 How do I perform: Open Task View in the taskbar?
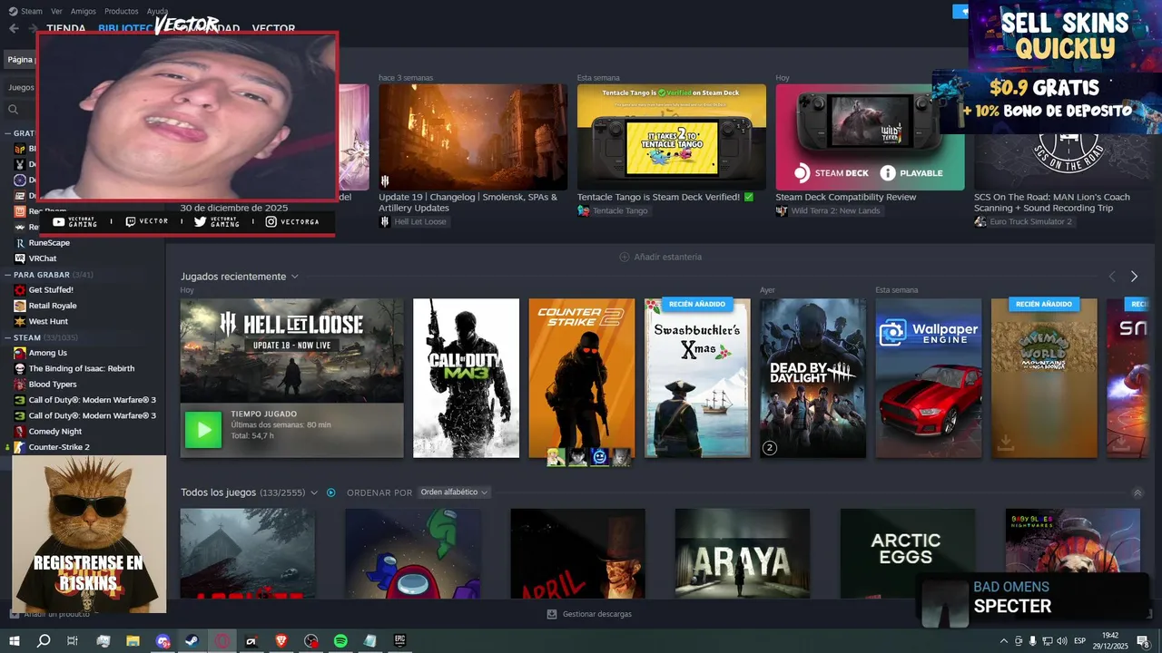point(73,640)
